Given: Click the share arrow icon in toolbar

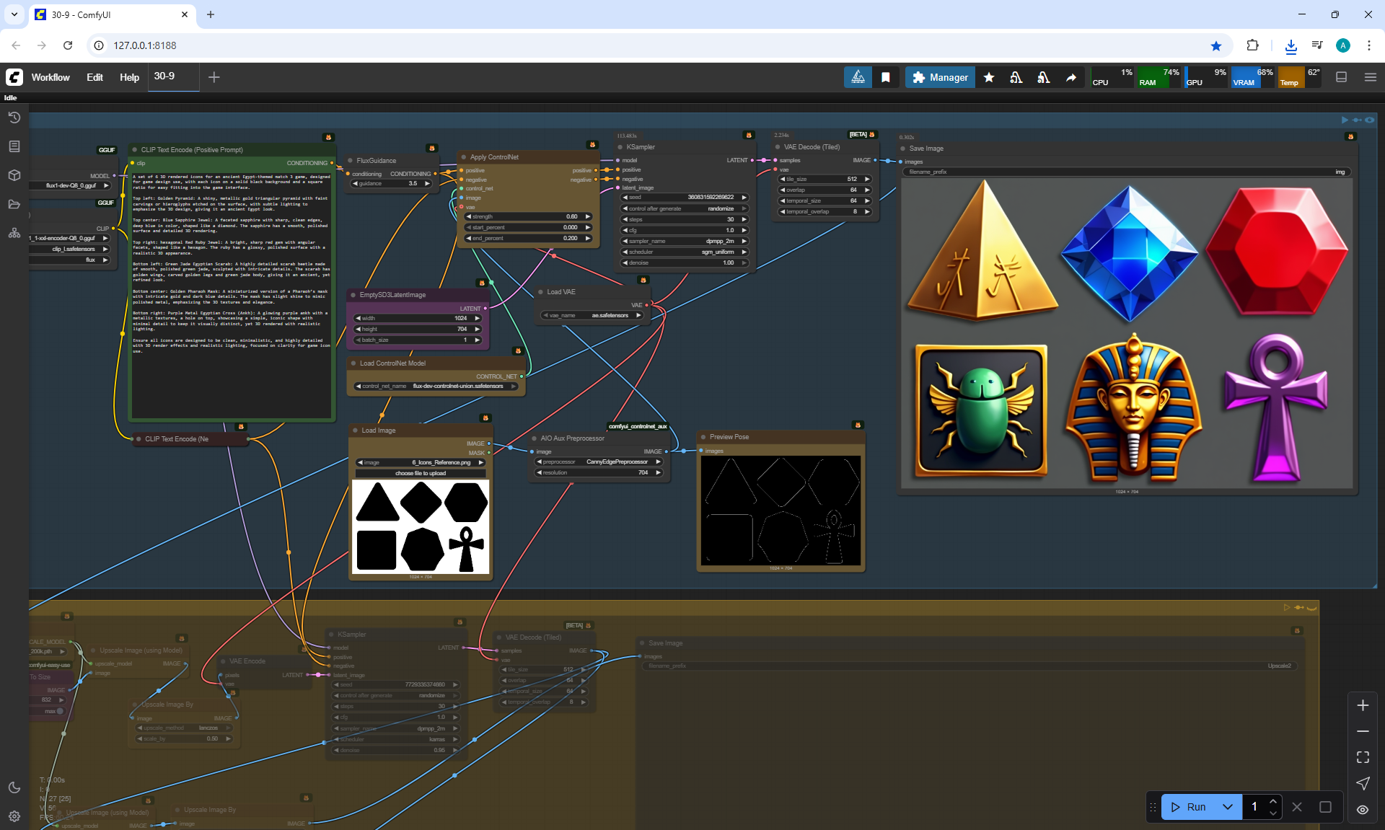Looking at the screenshot, I should [1071, 77].
